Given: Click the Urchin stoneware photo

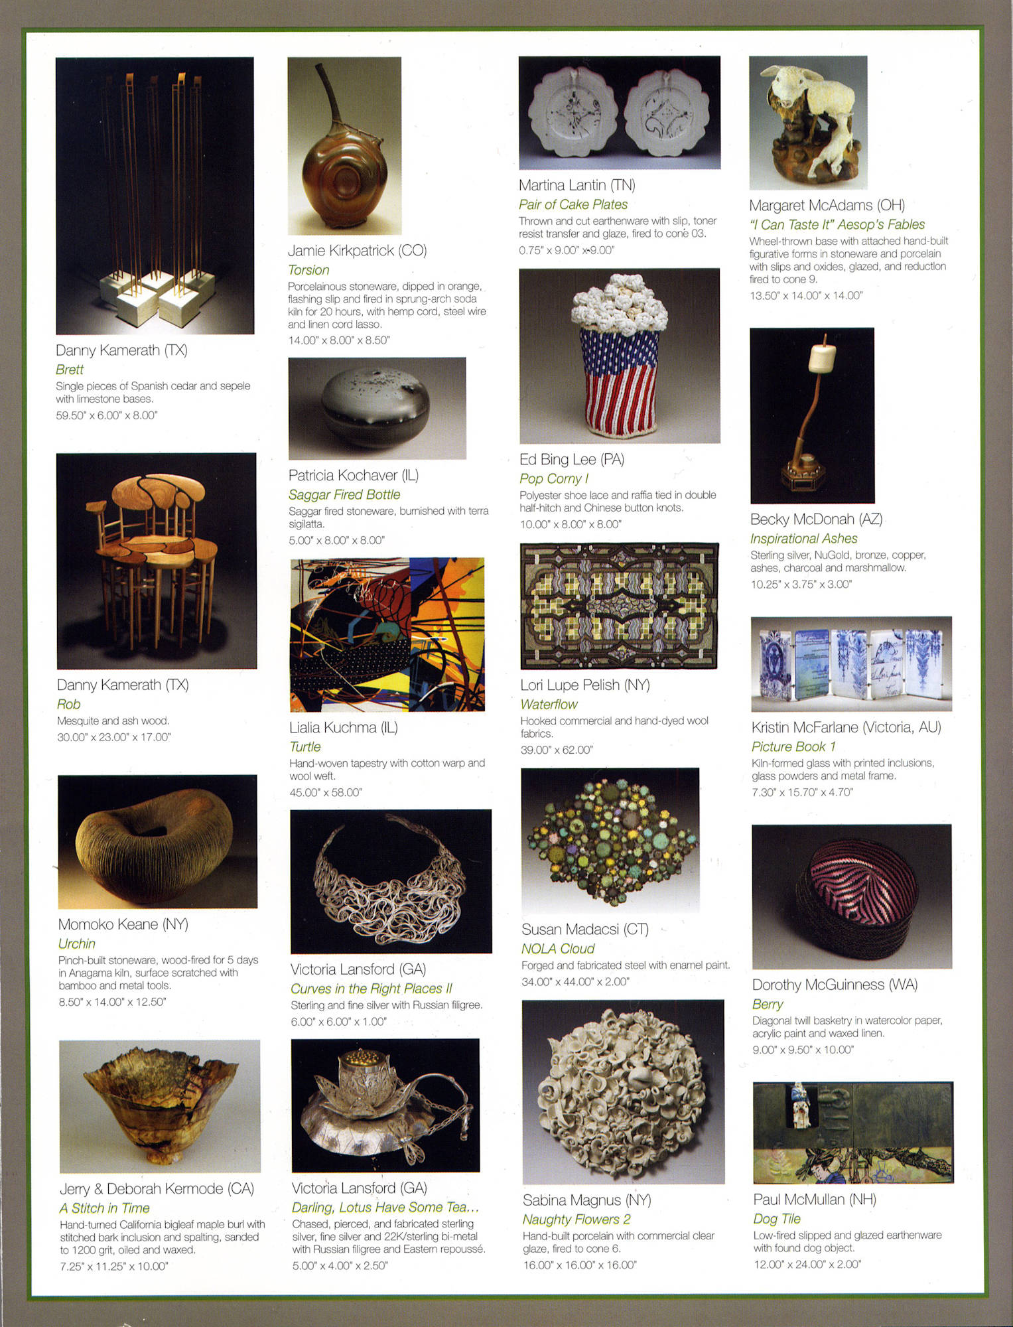Looking at the screenshot, I should (157, 841).
